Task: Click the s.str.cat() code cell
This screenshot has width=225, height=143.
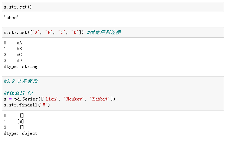Action: [x=113, y=7]
